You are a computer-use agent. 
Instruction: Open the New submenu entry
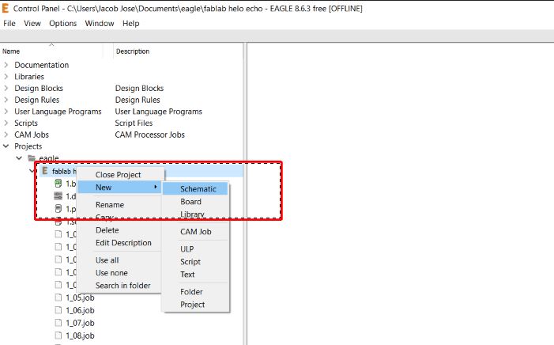(119, 188)
